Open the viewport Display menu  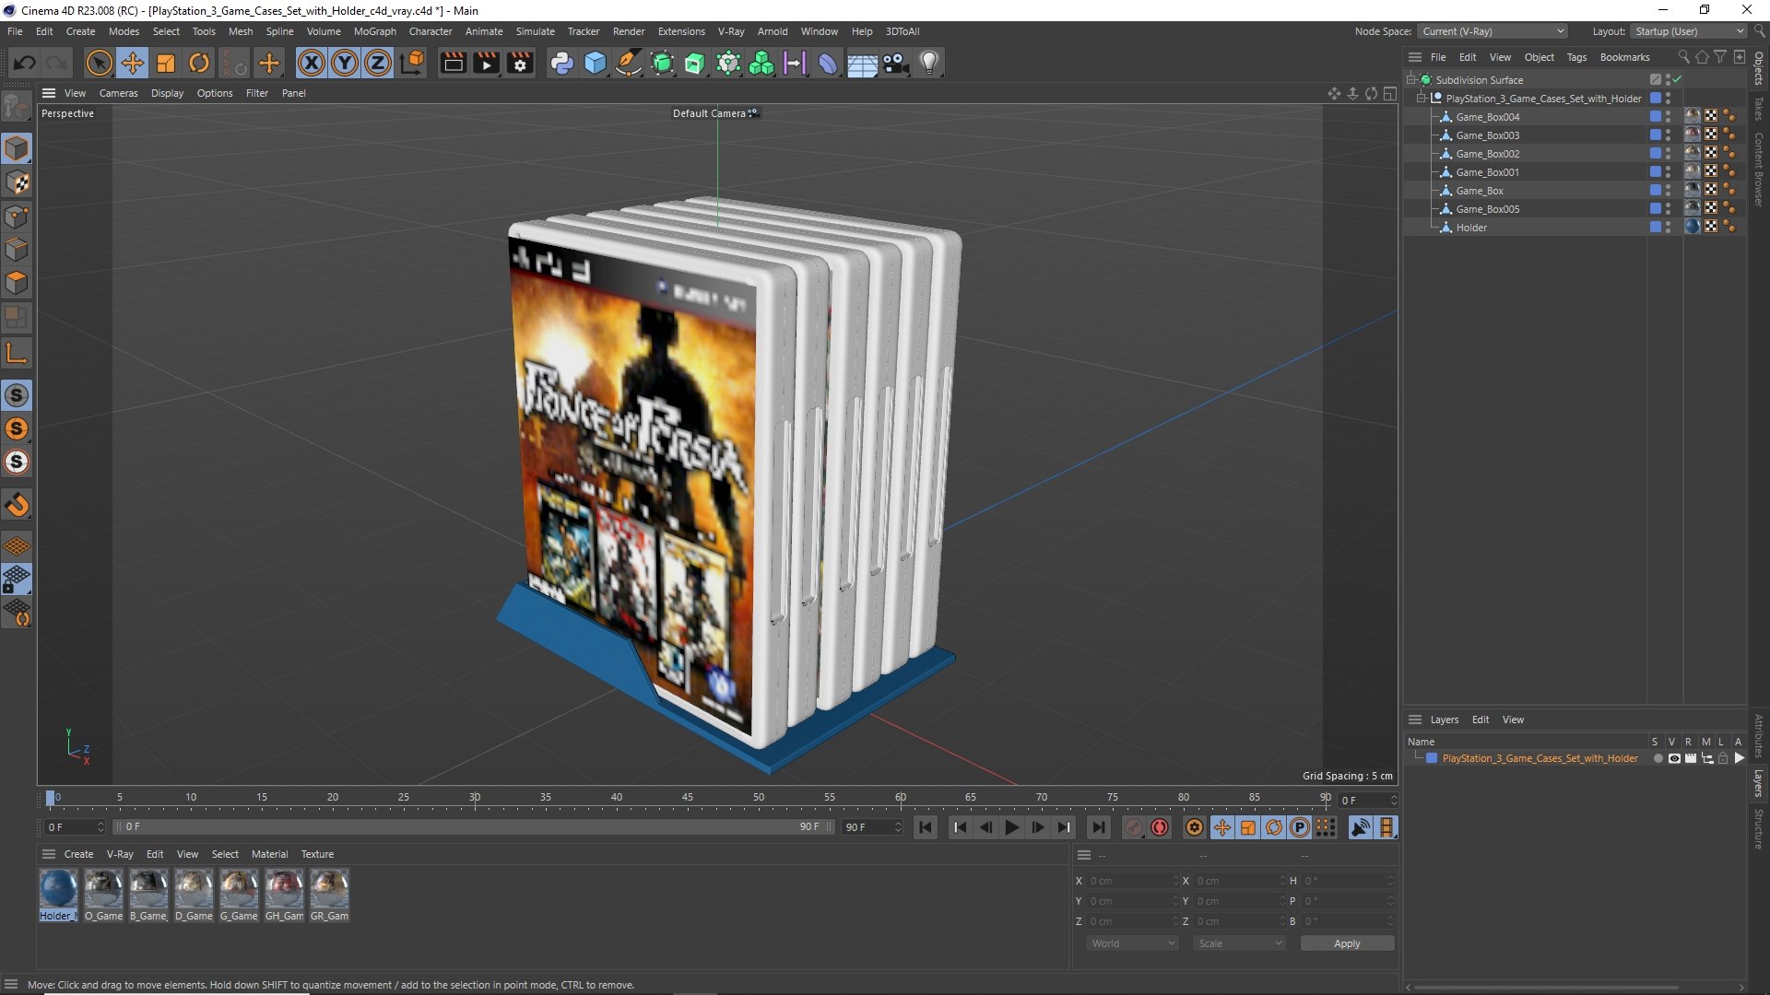(167, 93)
